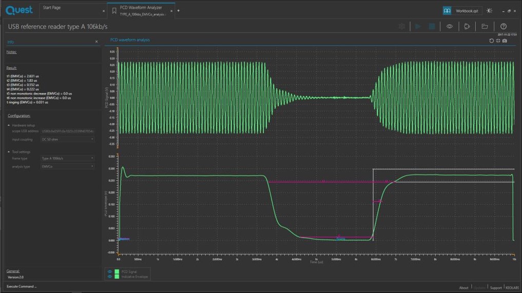Image resolution: width=522 pixels, height=293 pixels.
Task: Reset the chart view with circular arrow icon
Action: [x=491, y=41]
